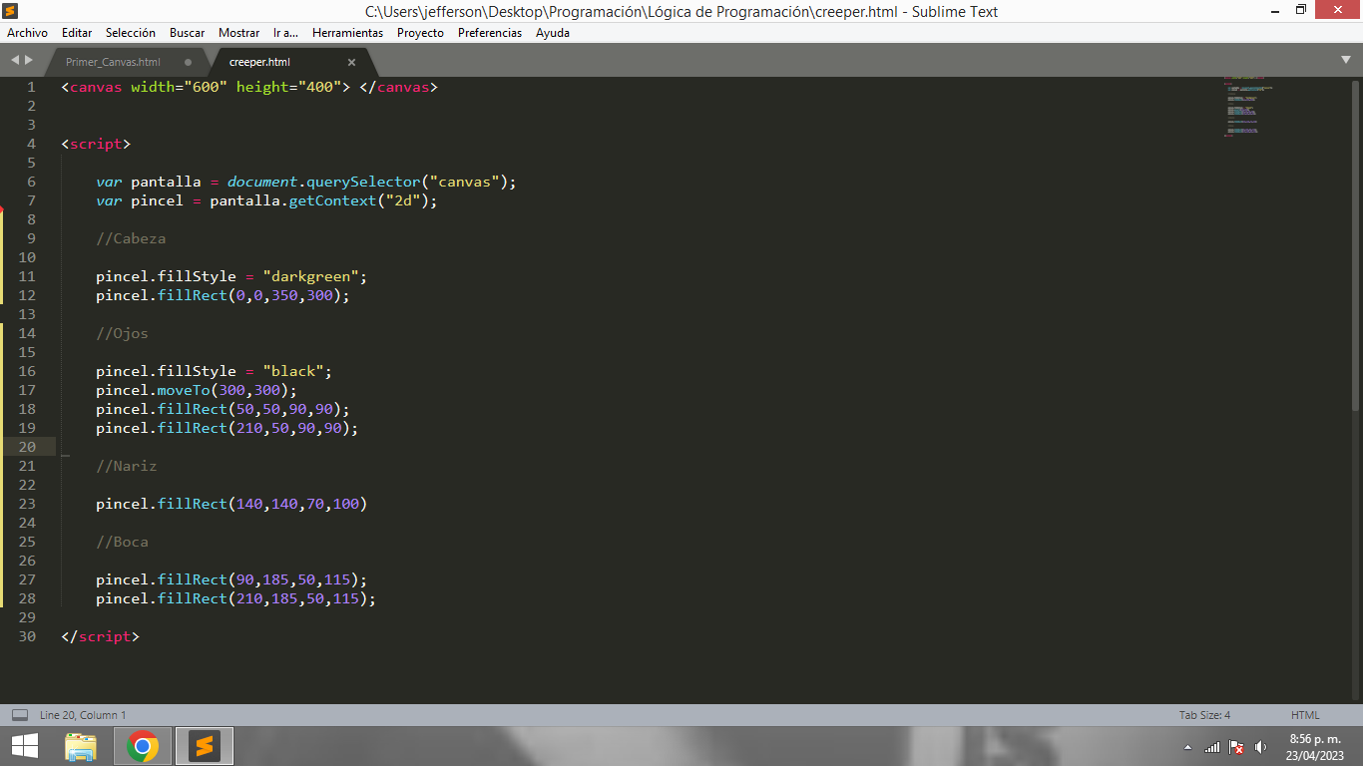This screenshot has height=766, width=1363.
Task: Click the Sublime Text taskbar icon
Action: [205, 746]
